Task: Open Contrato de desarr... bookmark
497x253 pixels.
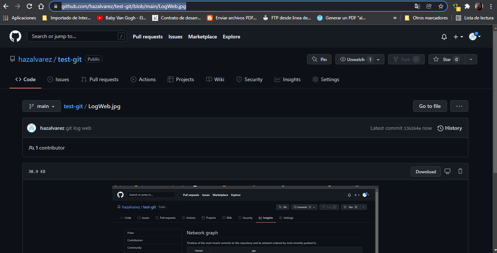Action: click(177, 18)
